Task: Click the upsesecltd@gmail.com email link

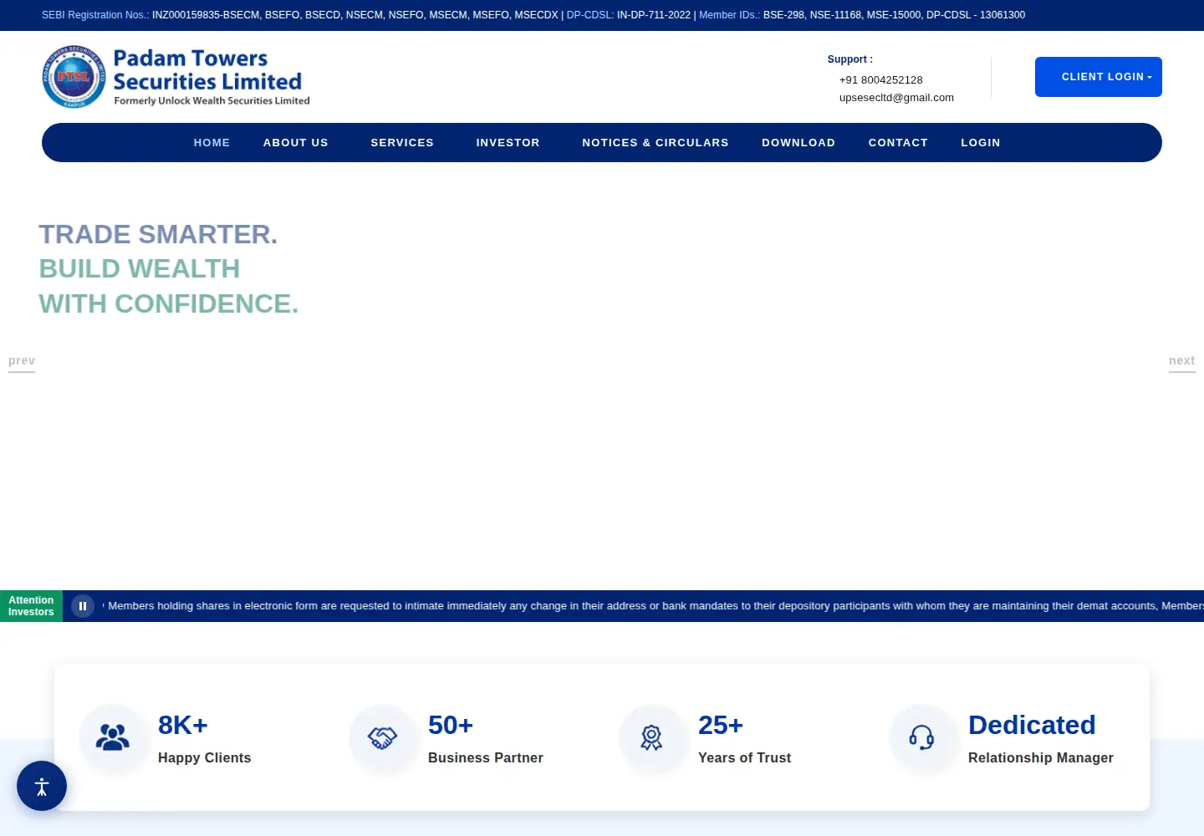Action: coord(896,98)
